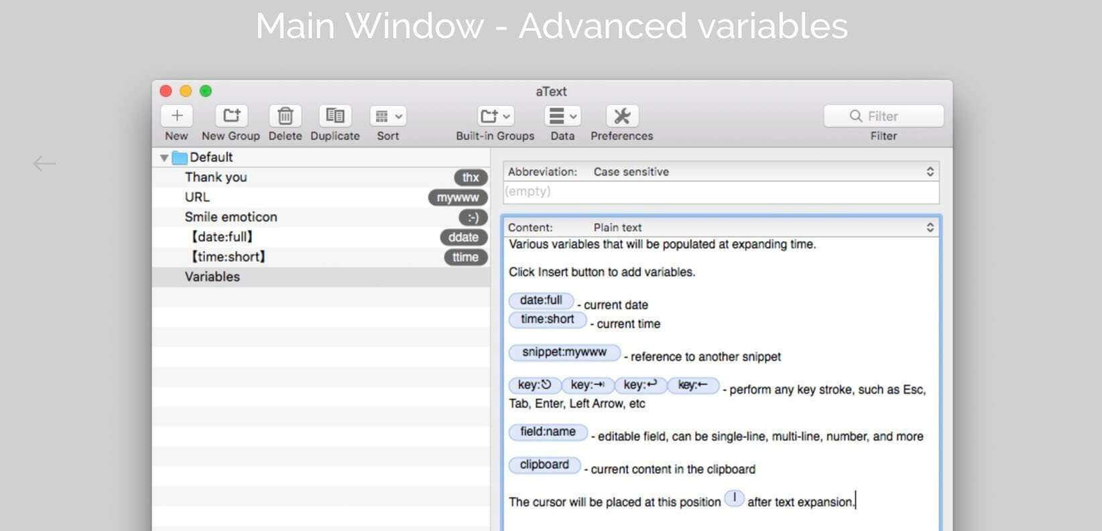
Task: Click the ttime abbreviation badge
Action: click(465, 257)
